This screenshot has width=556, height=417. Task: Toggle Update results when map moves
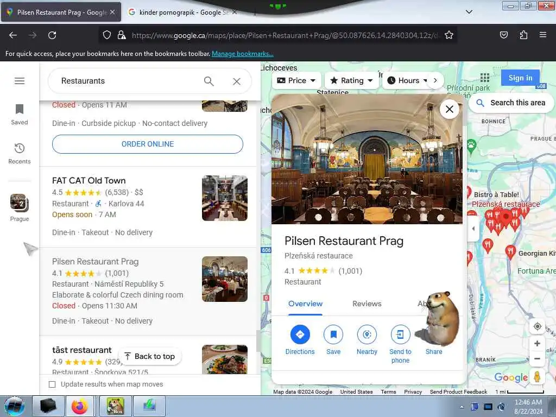[52, 384]
